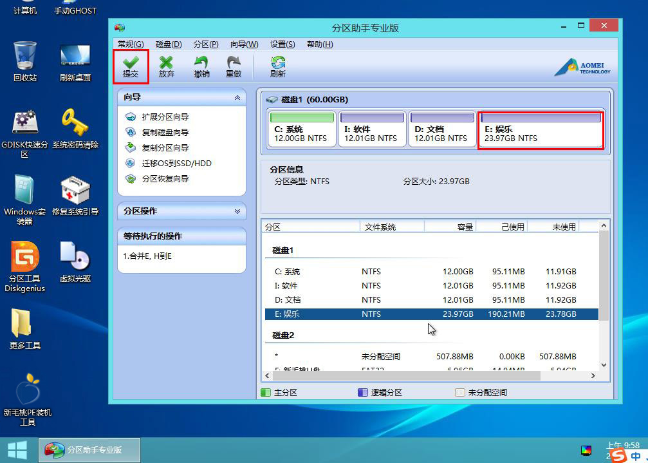Open 新毛桃PE装机工具 desktop icon
The image size is (648, 463).
click(x=27, y=400)
